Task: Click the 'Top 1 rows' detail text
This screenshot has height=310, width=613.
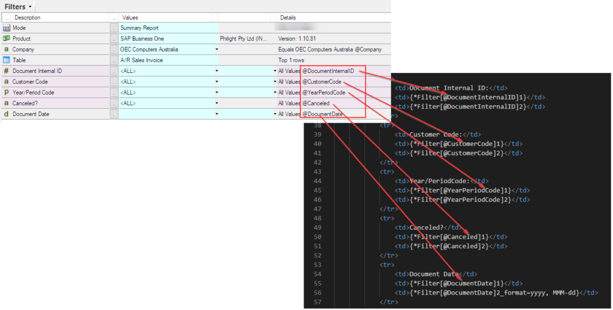Action: point(291,60)
